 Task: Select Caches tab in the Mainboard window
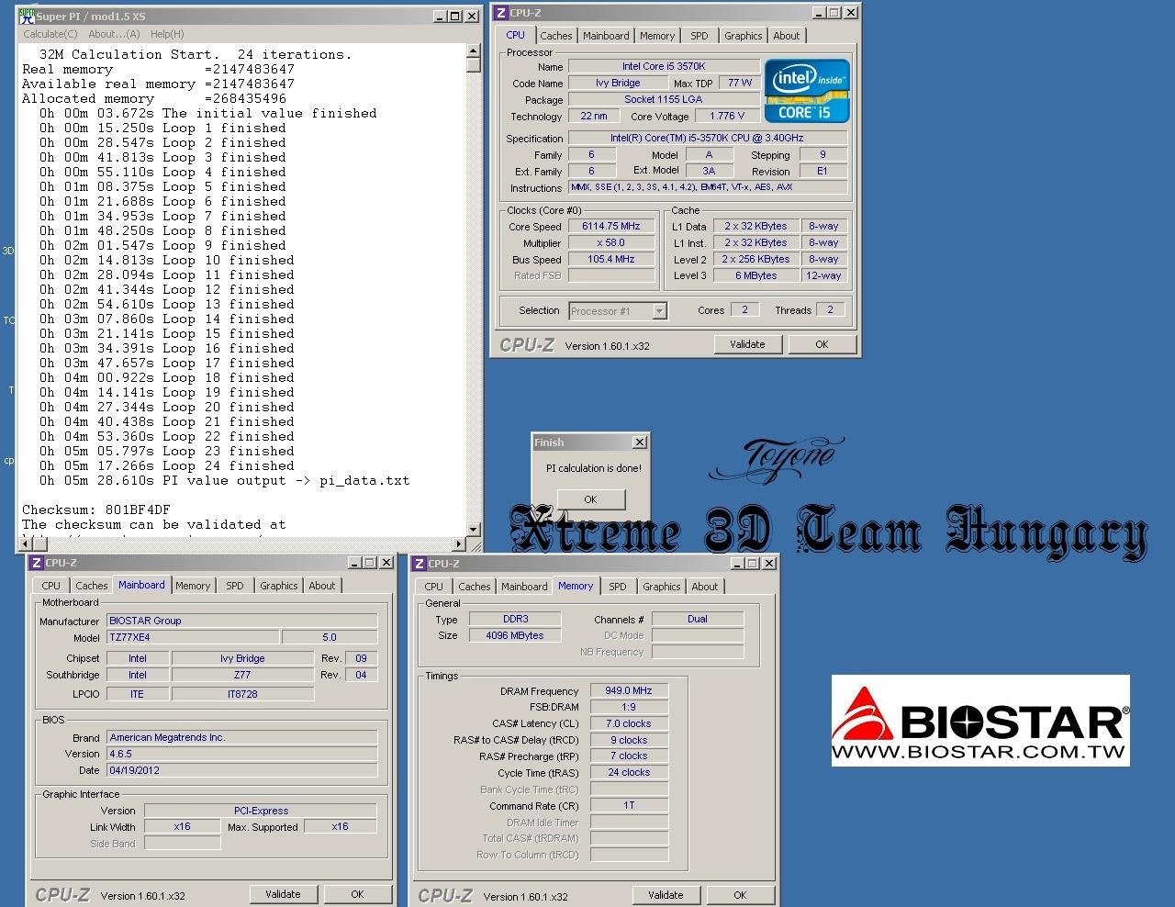[x=91, y=586]
